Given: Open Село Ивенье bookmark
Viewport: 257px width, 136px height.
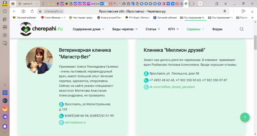Looking at the screenshot, I should click(53, 17).
